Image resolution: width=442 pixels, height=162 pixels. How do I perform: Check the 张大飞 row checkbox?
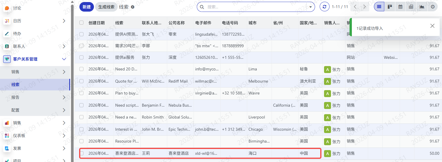[x=81, y=34]
